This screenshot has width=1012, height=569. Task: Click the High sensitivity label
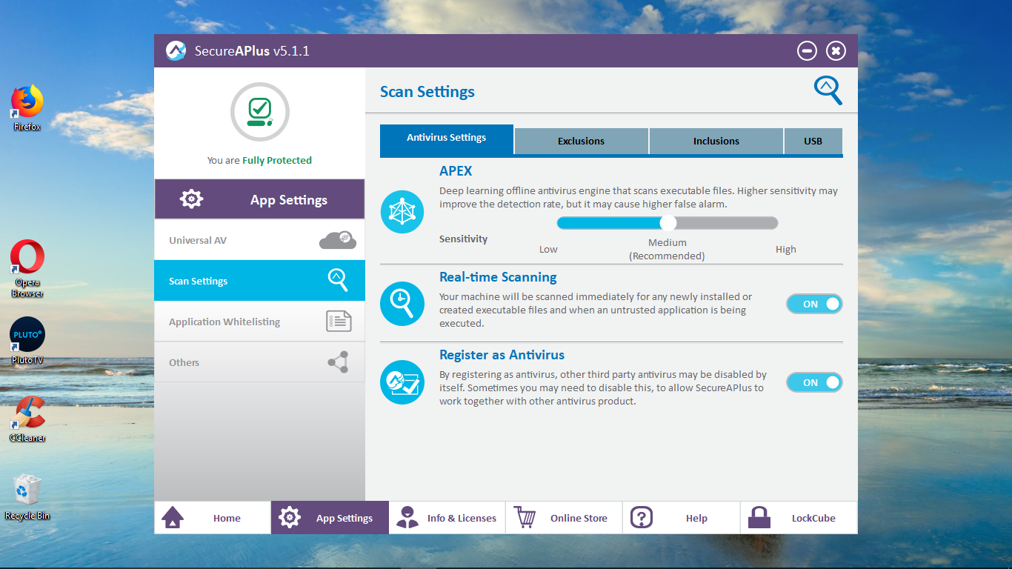tap(786, 249)
